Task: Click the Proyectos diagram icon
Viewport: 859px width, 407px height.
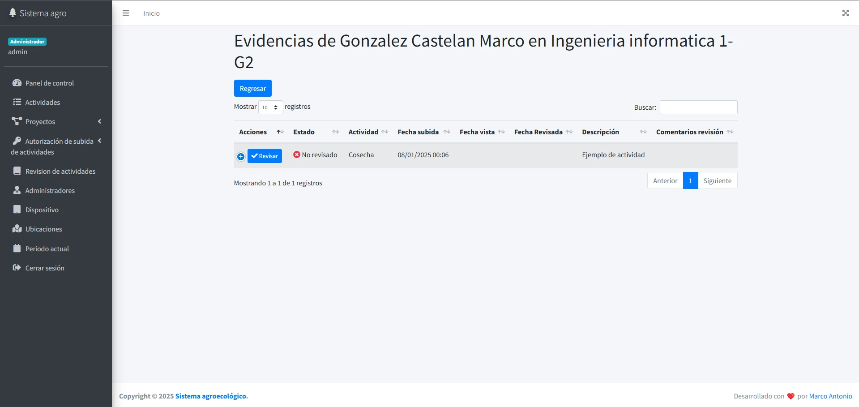Action: click(x=17, y=121)
